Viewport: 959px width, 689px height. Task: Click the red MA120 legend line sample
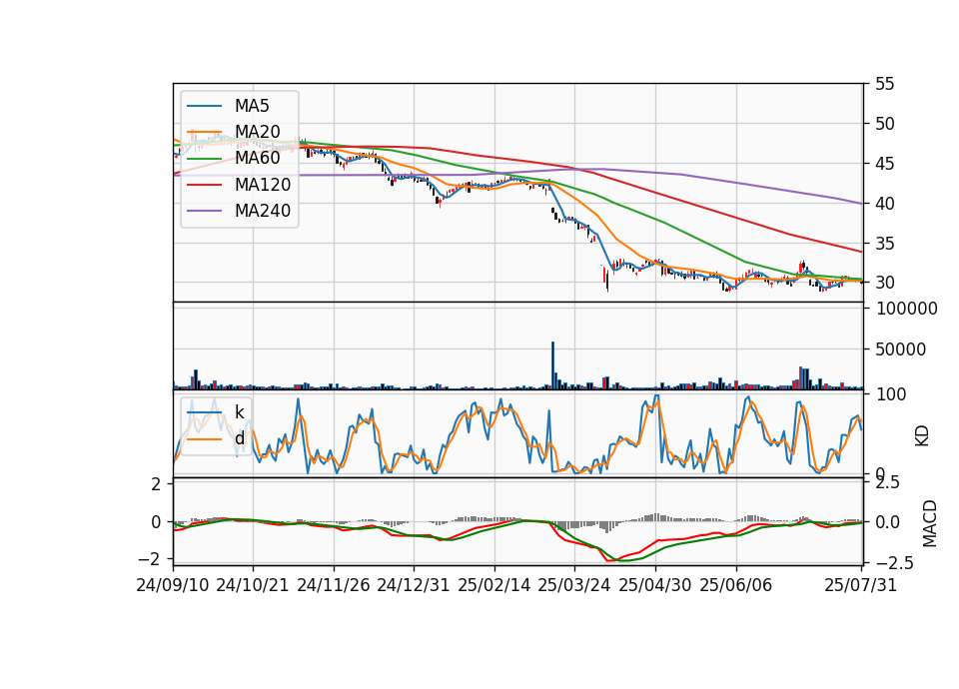coord(204,186)
